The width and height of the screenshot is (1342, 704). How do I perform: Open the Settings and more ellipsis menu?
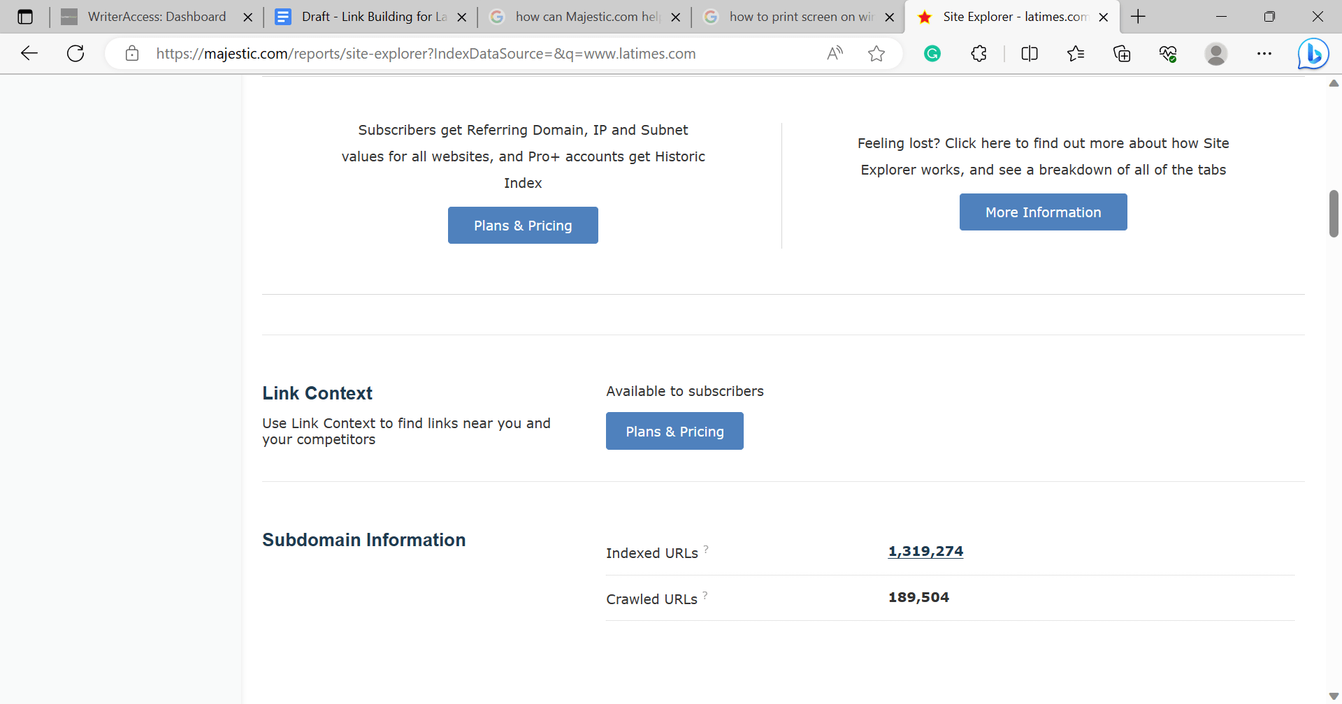pos(1264,53)
